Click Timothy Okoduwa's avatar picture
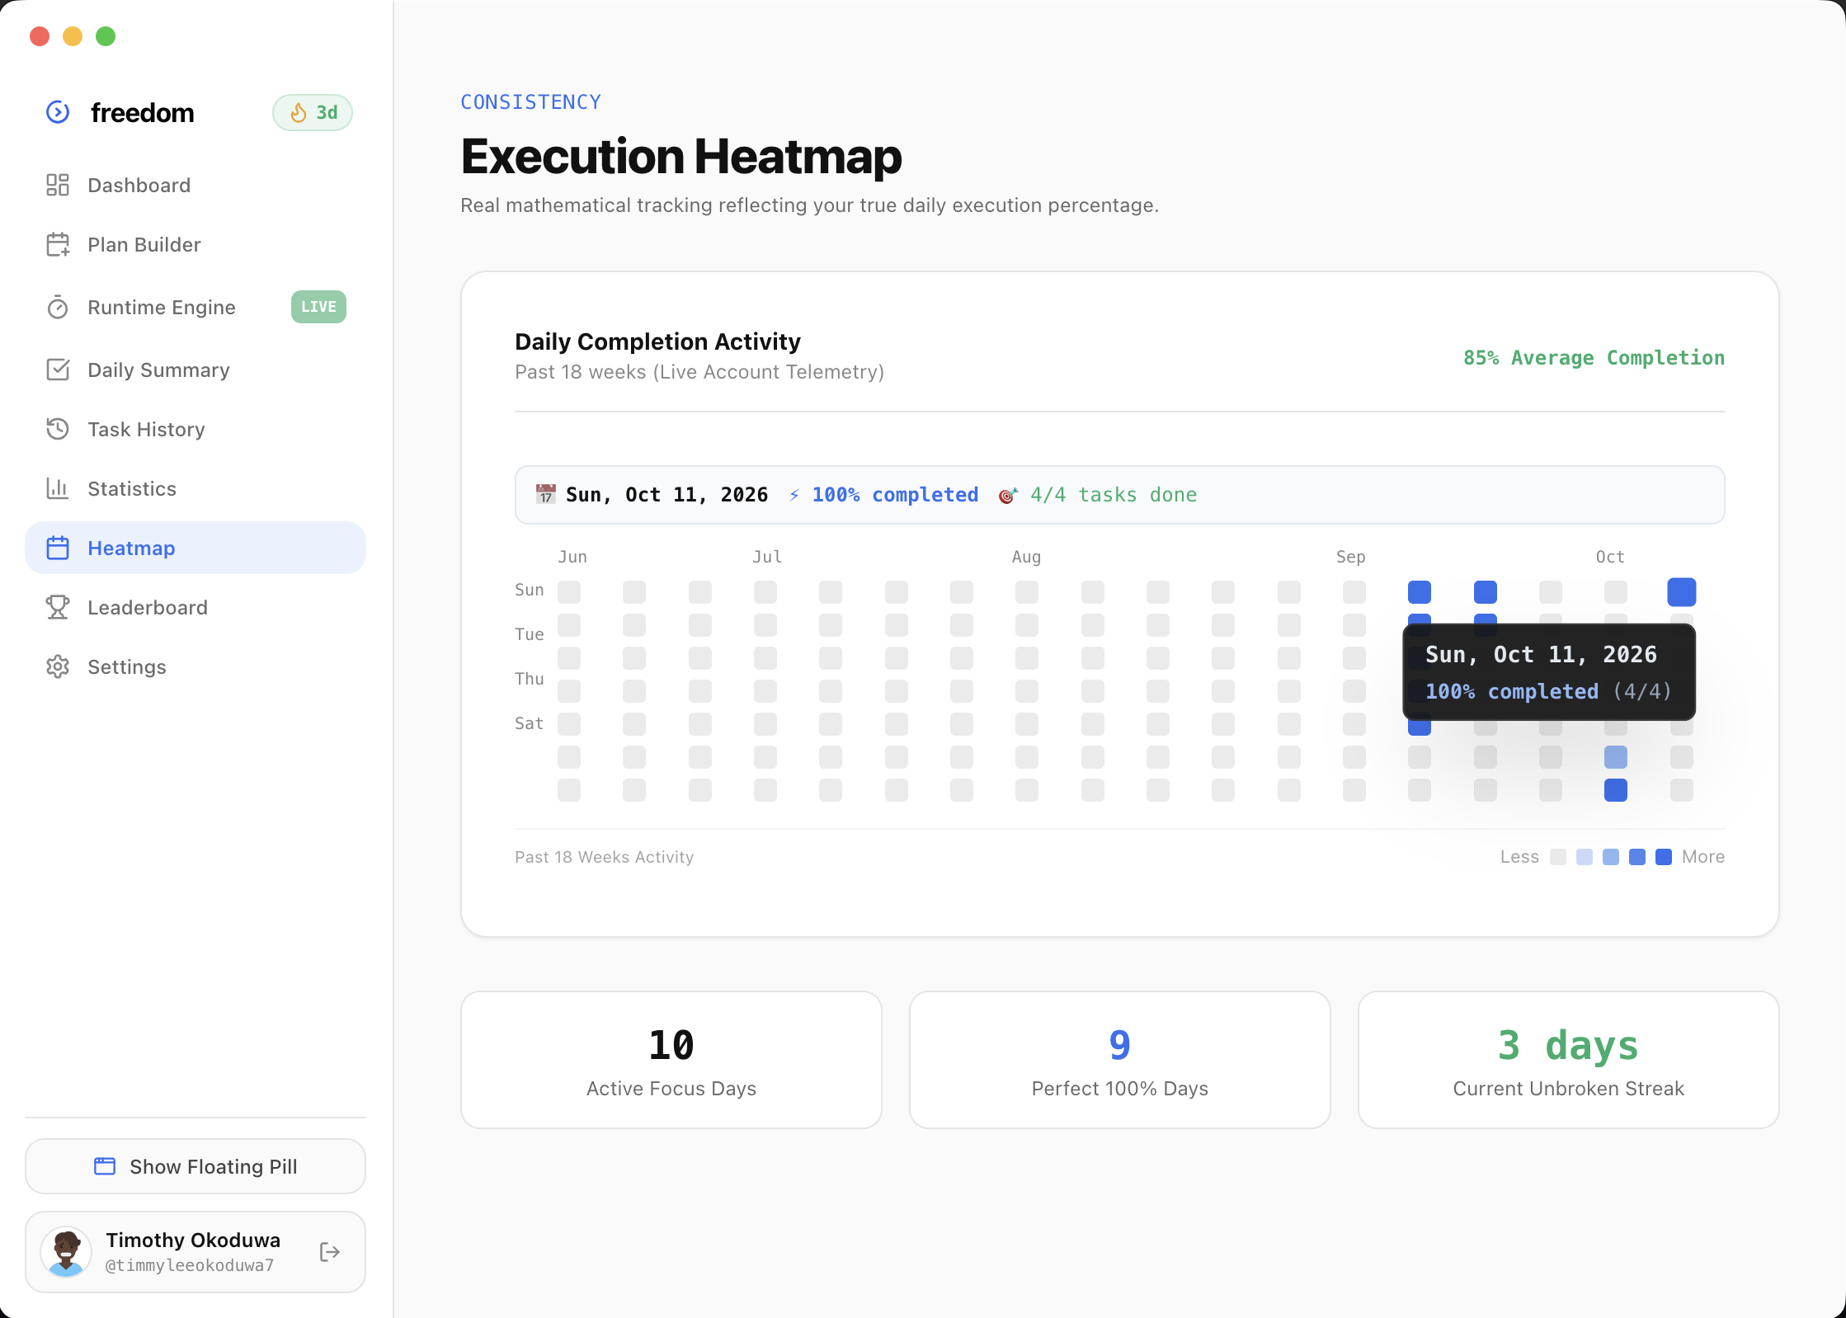The width and height of the screenshot is (1846, 1318). click(x=66, y=1251)
